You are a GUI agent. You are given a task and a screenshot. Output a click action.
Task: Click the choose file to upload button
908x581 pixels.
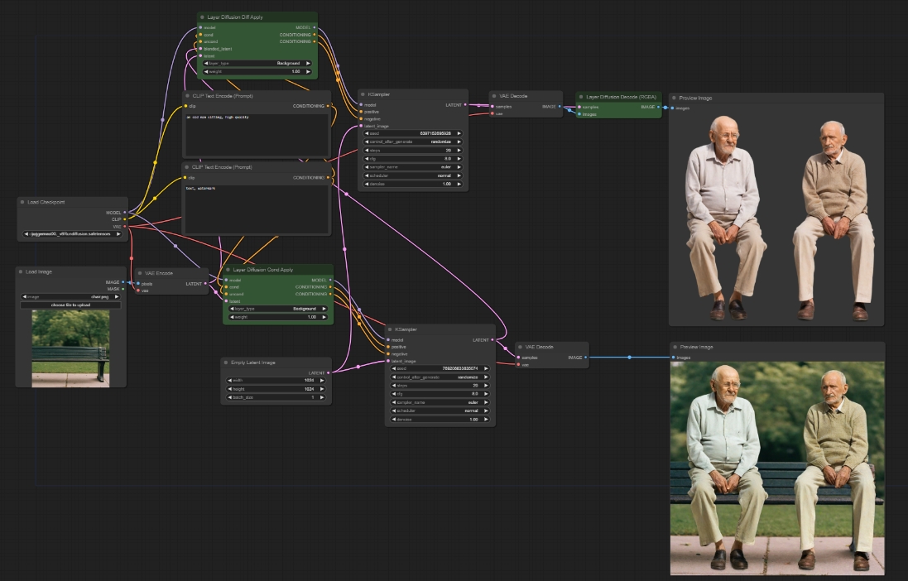[x=72, y=305]
